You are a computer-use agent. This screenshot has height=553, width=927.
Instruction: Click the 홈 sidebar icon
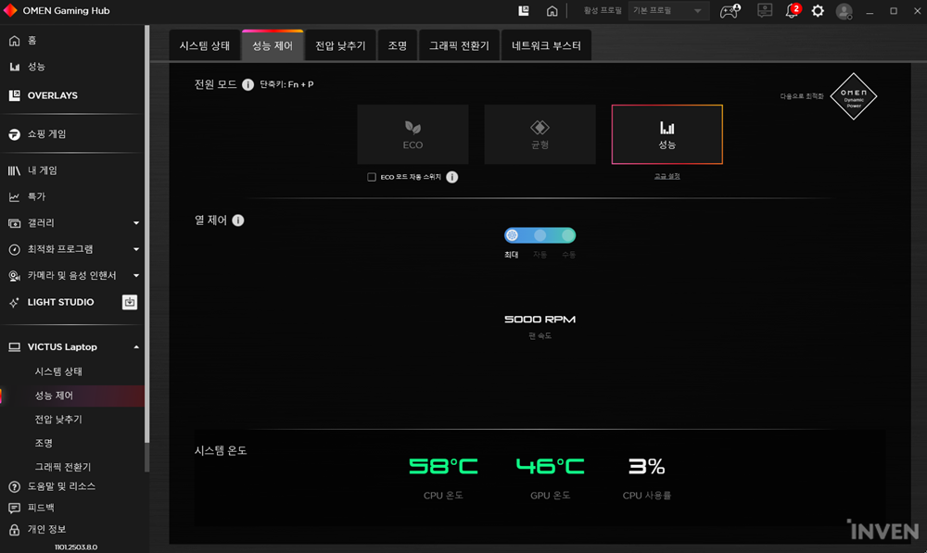(14, 41)
